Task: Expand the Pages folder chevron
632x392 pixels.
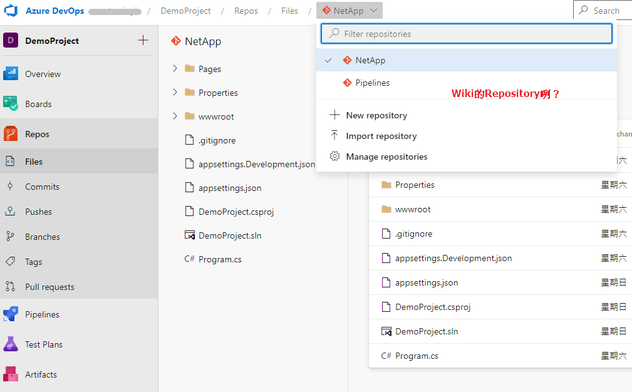Action: (175, 68)
